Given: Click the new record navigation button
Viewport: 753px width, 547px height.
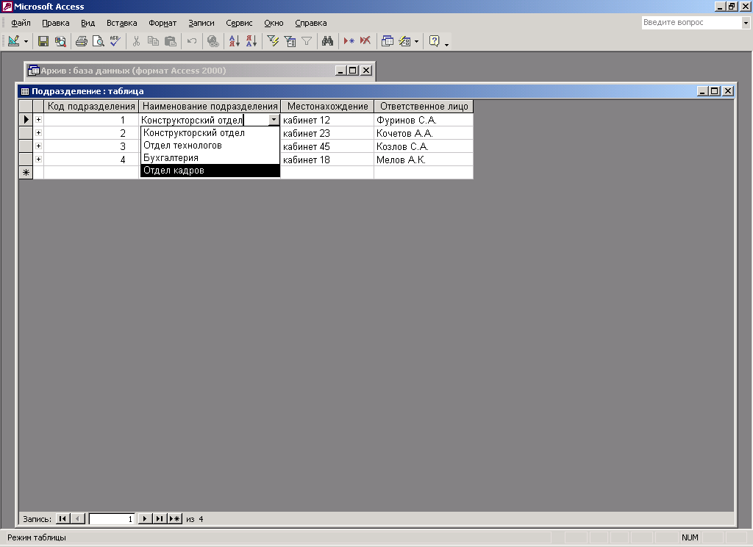Looking at the screenshot, I should [175, 518].
